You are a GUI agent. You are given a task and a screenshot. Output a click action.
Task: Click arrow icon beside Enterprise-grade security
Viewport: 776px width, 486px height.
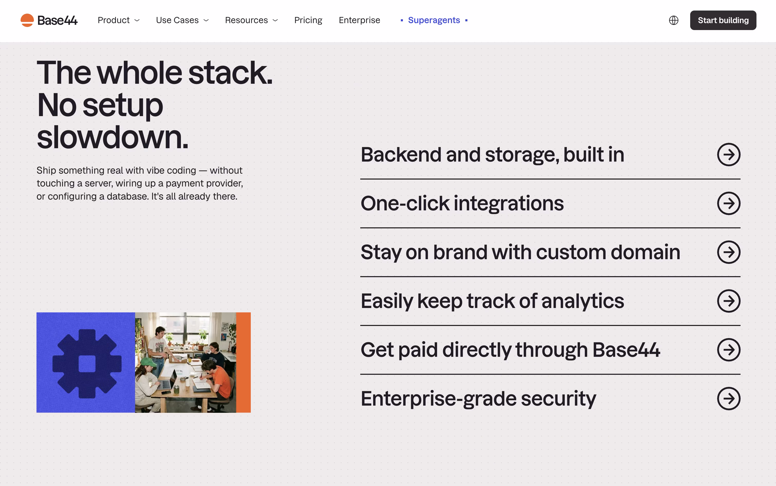pos(728,399)
